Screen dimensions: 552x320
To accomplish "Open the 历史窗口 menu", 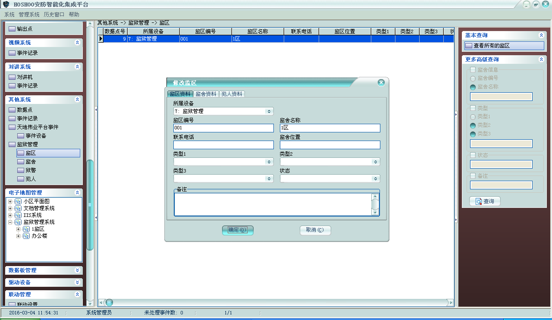I will point(54,15).
